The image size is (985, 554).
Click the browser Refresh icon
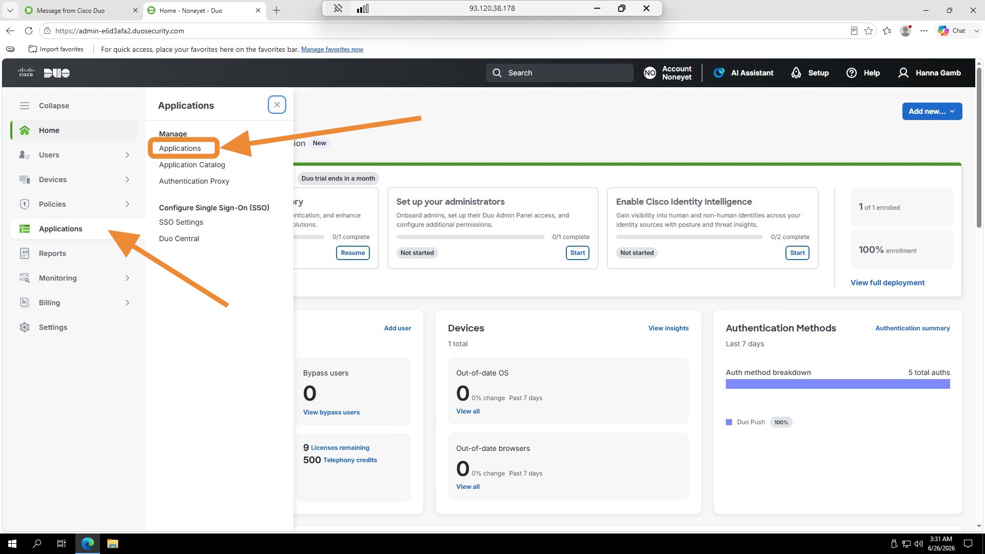click(x=29, y=31)
